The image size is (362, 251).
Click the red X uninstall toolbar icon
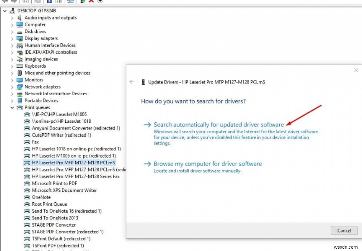[91, 1]
